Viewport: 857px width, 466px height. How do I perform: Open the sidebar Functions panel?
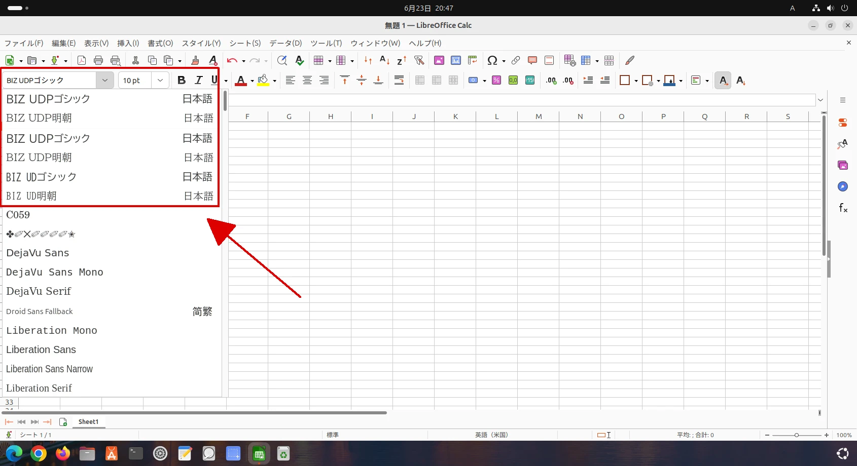(842, 208)
